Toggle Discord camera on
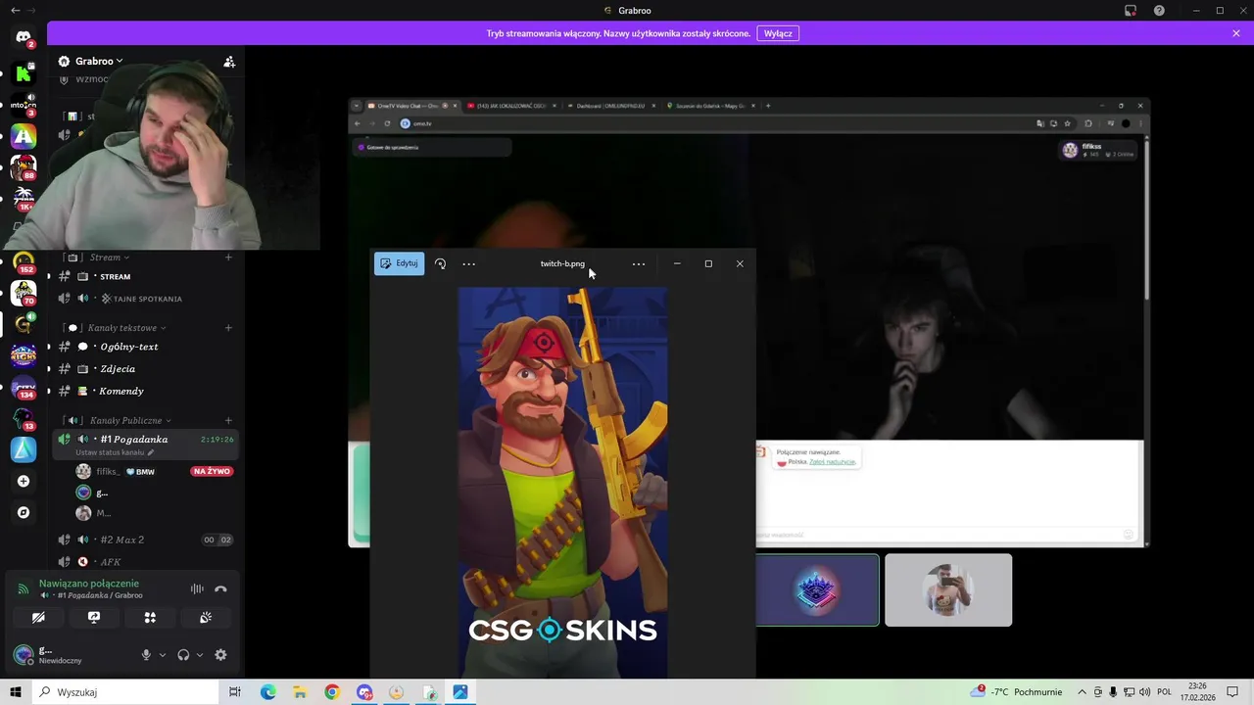1254x705 pixels. coord(38,618)
